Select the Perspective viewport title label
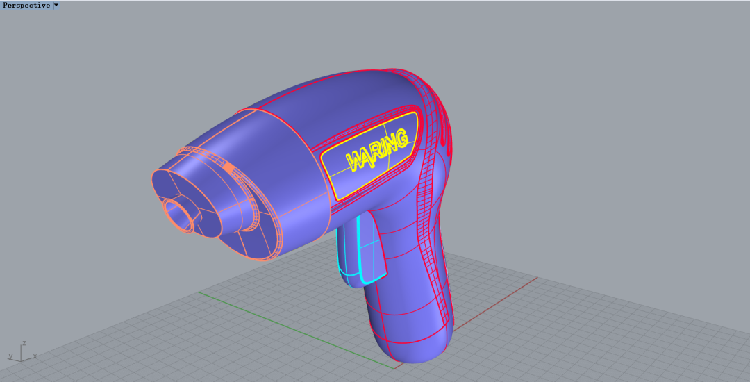Viewport: 750px width, 382px height. point(26,6)
